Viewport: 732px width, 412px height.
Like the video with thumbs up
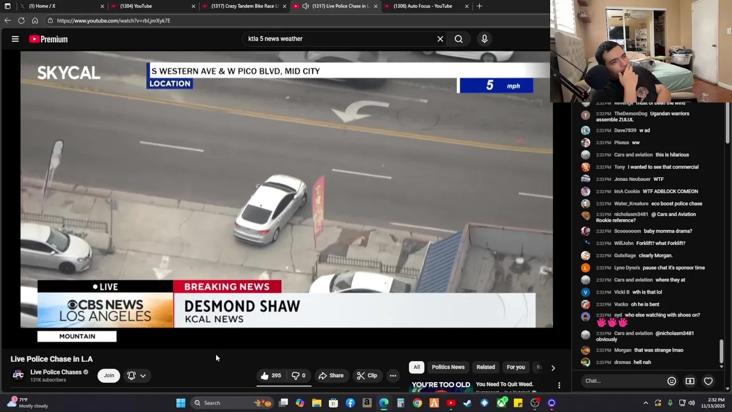point(270,375)
